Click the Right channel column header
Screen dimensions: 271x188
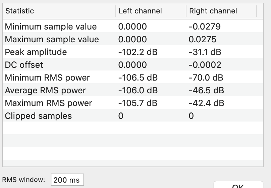click(221, 11)
